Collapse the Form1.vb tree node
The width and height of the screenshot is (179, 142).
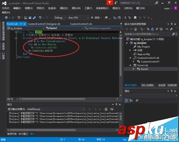(130, 65)
